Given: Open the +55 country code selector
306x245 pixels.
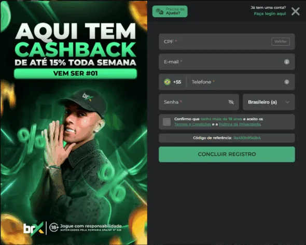Looking at the screenshot, I should (x=173, y=82).
